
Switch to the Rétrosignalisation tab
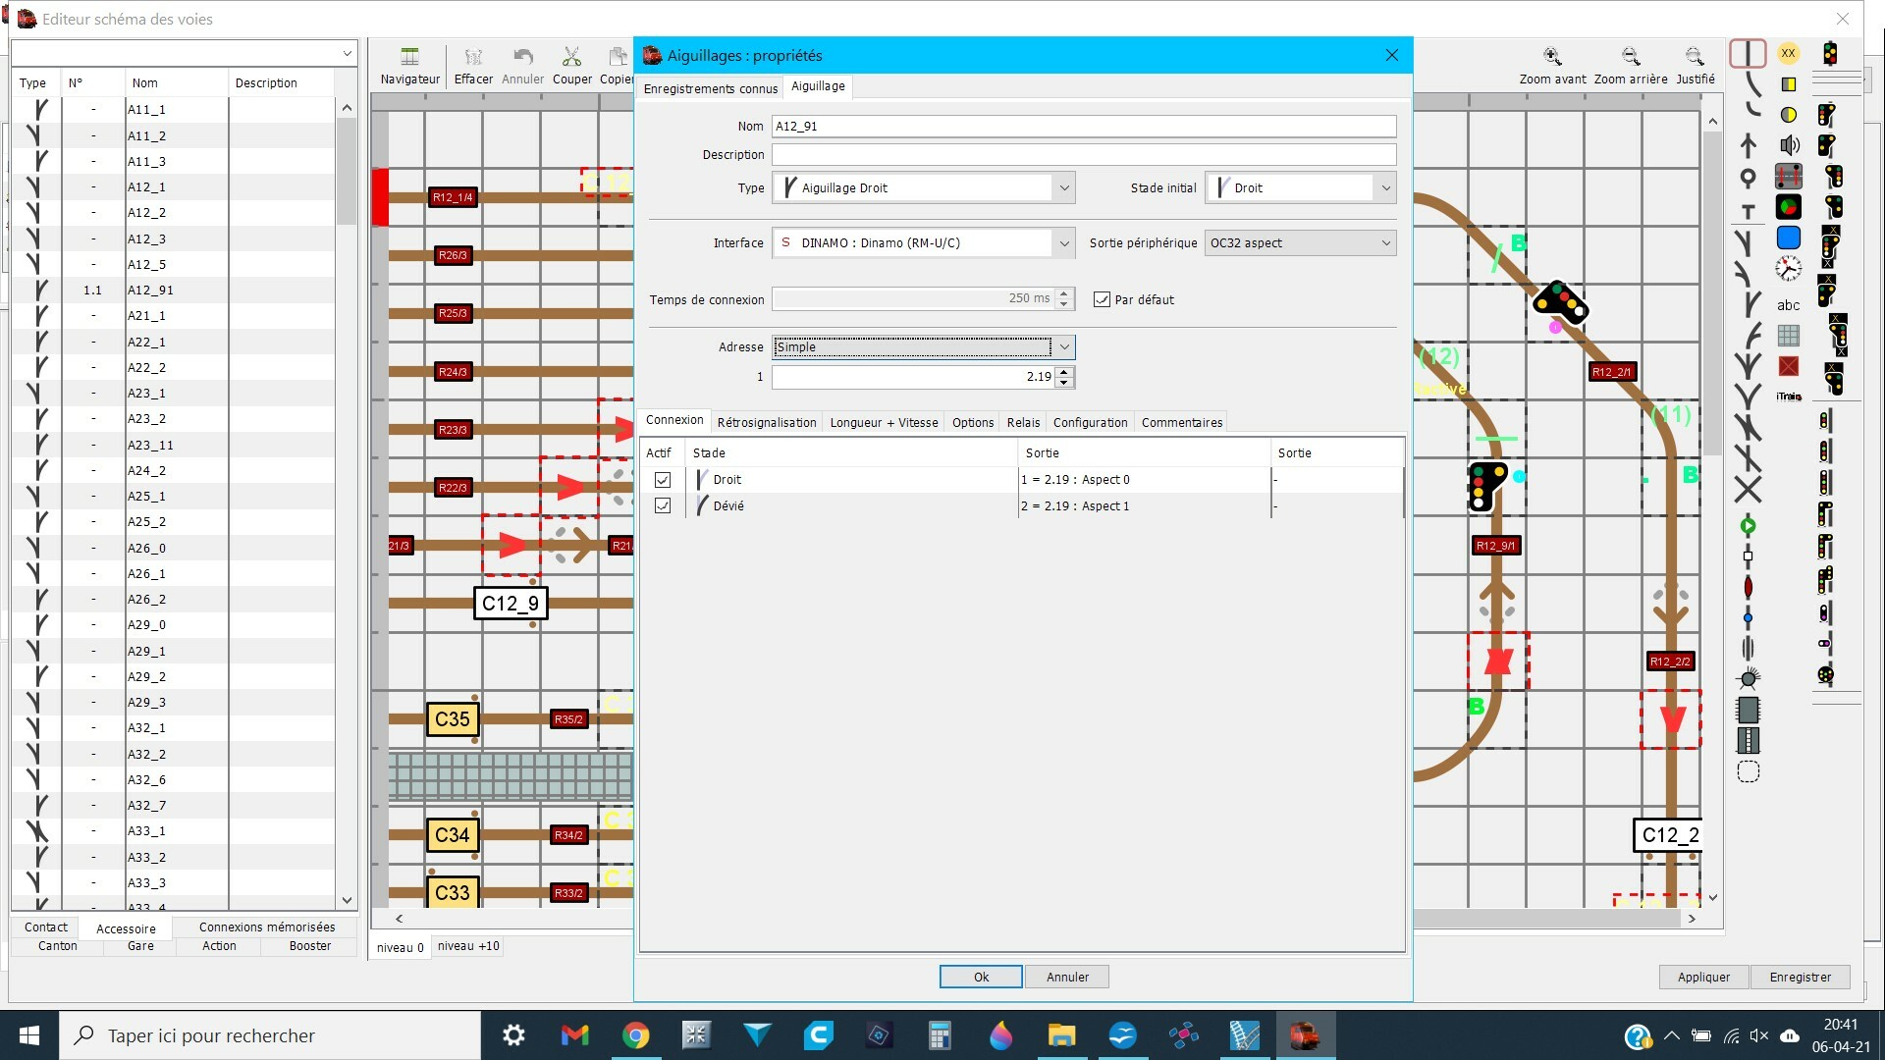(766, 422)
